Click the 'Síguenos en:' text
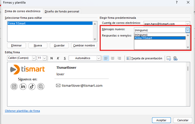Image resolution: width=195 pixels, height=124 pixels. click(x=28, y=79)
